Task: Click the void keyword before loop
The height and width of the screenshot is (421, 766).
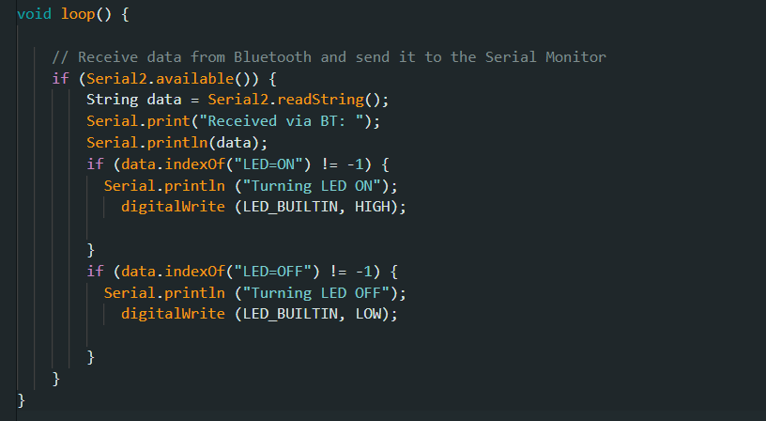Action: point(34,14)
